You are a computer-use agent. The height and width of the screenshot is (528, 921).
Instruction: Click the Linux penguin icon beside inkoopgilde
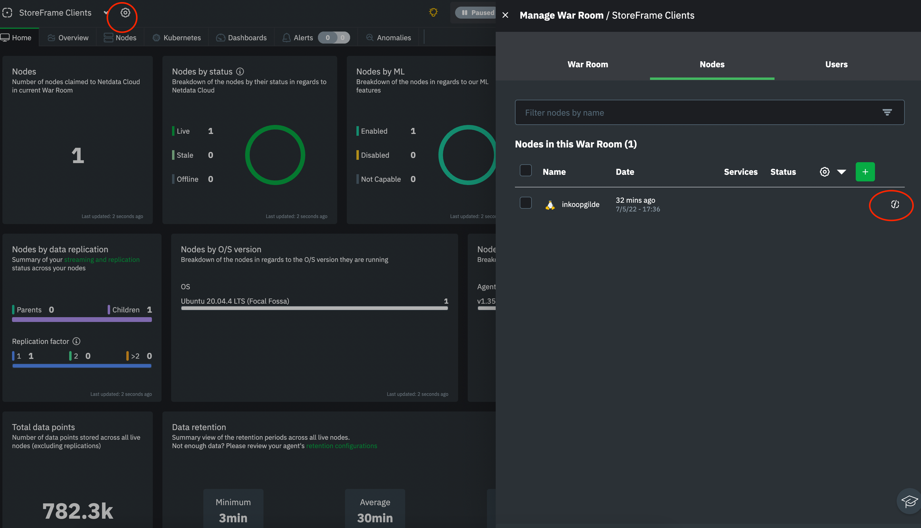click(550, 204)
